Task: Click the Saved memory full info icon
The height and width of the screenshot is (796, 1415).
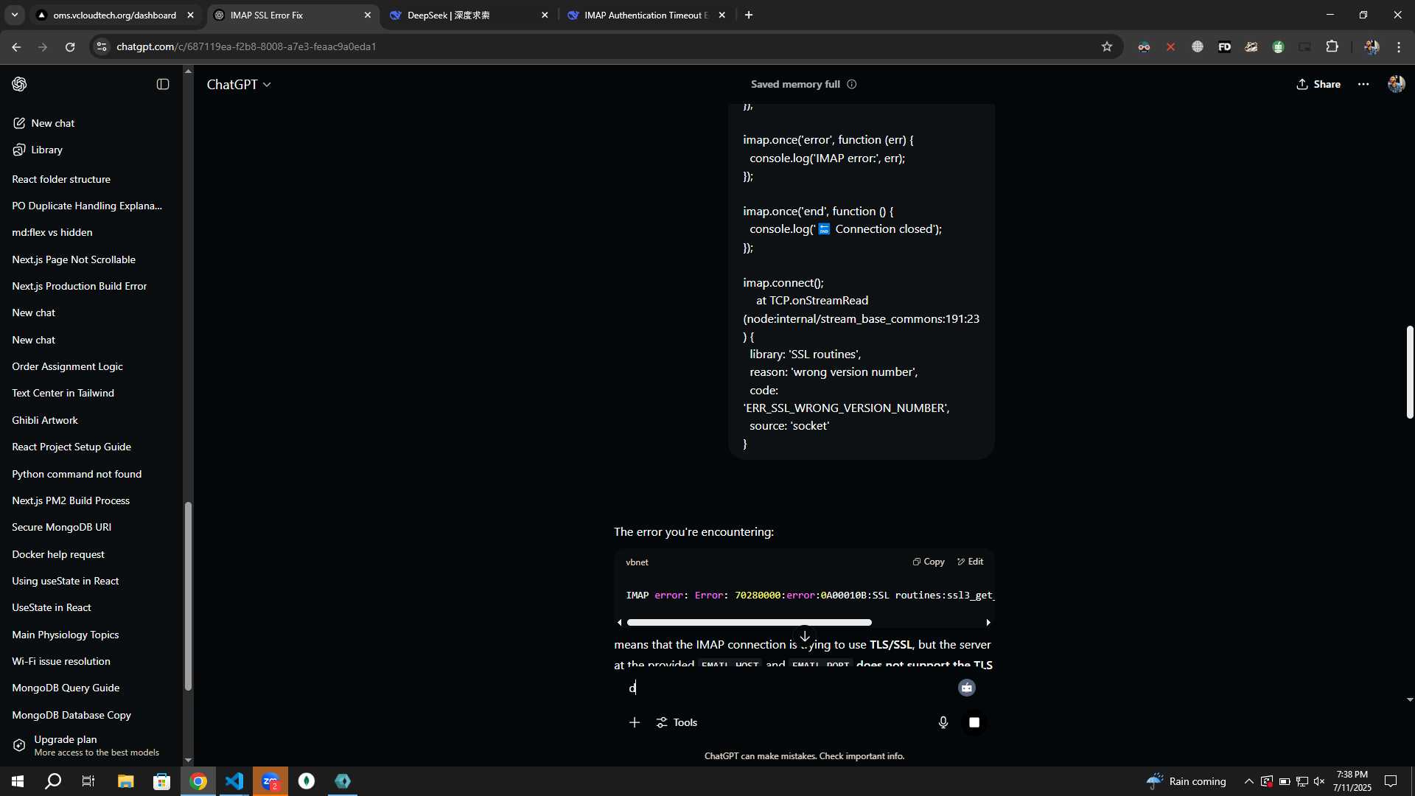Action: tap(852, 84)
